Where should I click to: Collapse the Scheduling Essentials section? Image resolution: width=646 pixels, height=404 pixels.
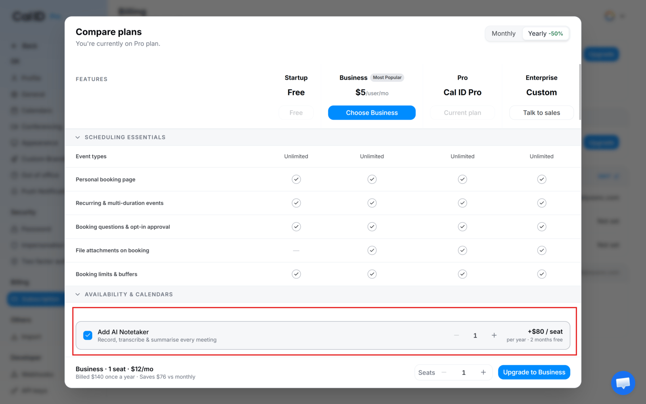(78, 137)
